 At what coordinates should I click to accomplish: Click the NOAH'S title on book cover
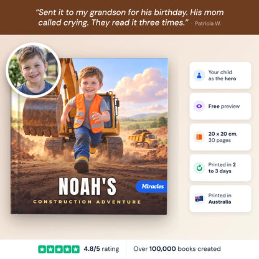click(87, 186)
